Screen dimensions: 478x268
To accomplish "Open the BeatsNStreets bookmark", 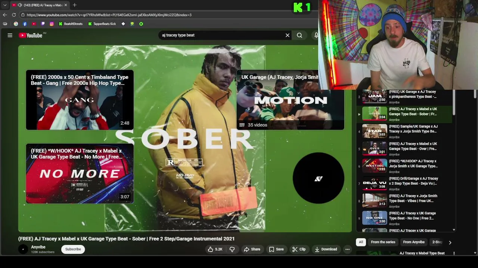I will [x=71, y=24].
